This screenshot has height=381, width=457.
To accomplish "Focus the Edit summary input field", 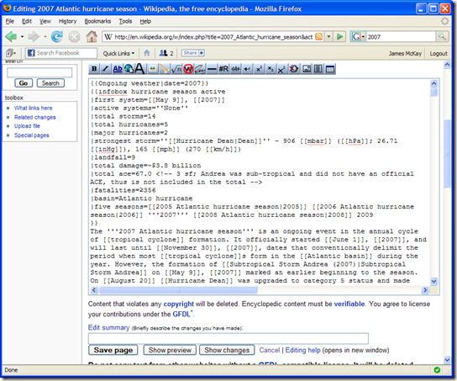I will 228,338.
